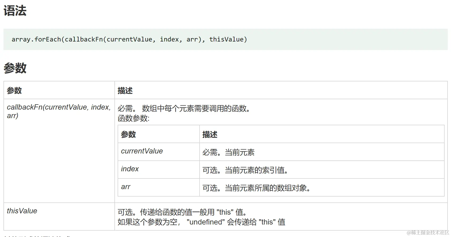This screenshot has width=451, height=237.
Task: Click the description 必需。当前元素
Action: [x=228, y=152]
